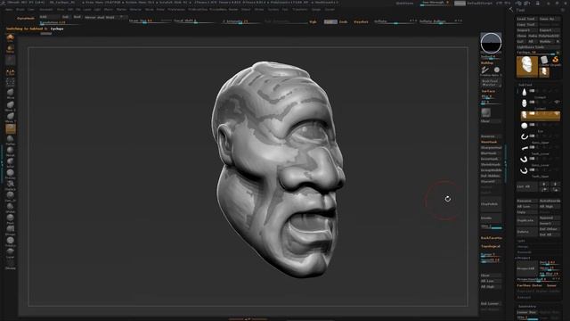Select the highlighted Cyclops head subtool

click(541, 116)
